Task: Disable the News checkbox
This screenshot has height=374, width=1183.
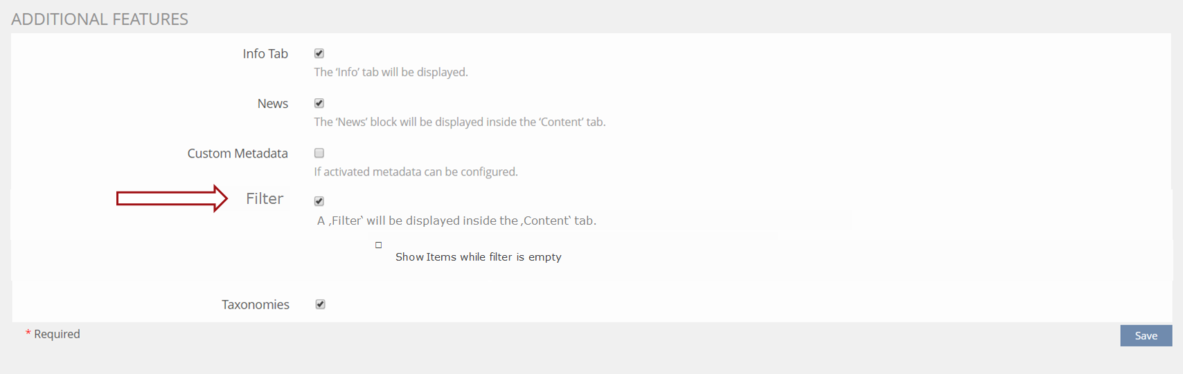Action: pos(319,103)
